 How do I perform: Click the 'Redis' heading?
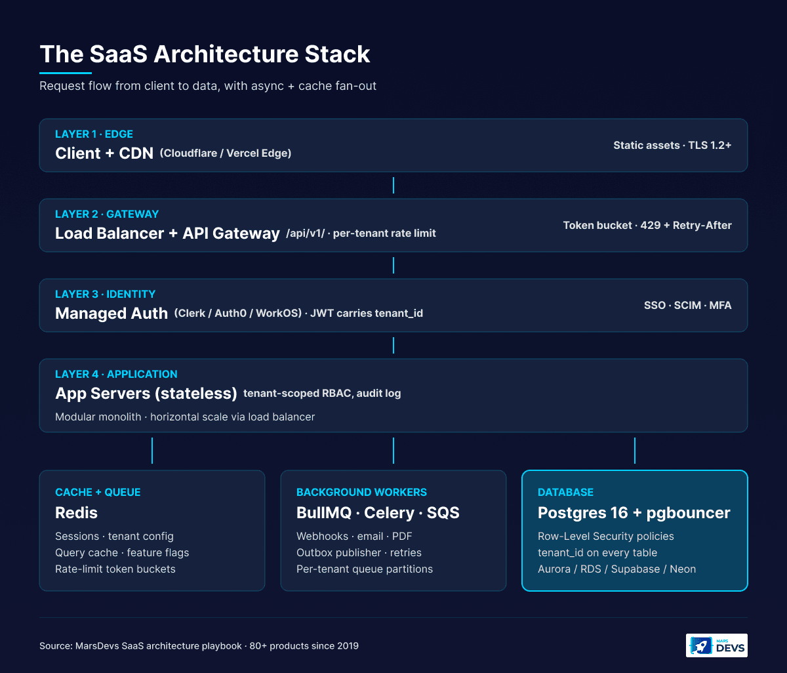click(76, 512)
